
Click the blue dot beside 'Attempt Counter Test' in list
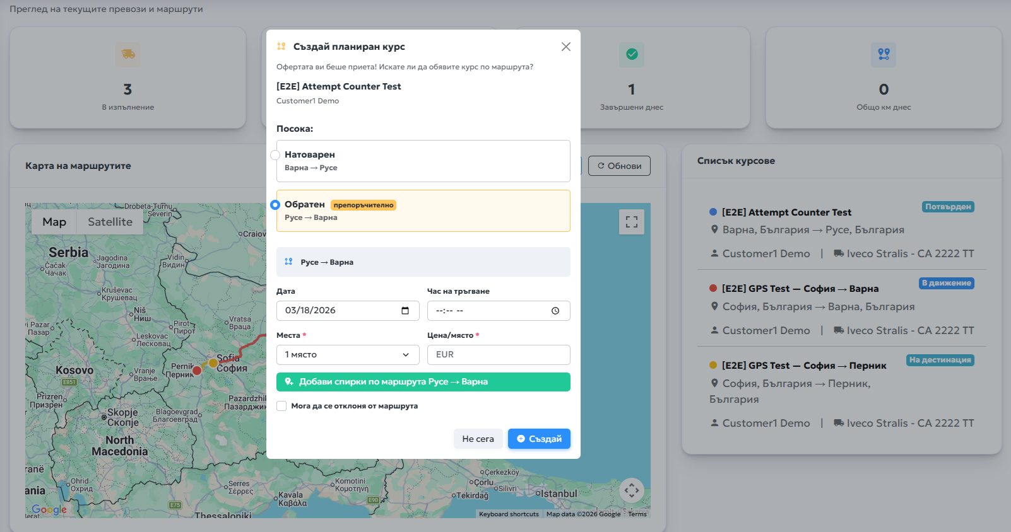coord(713,212)
